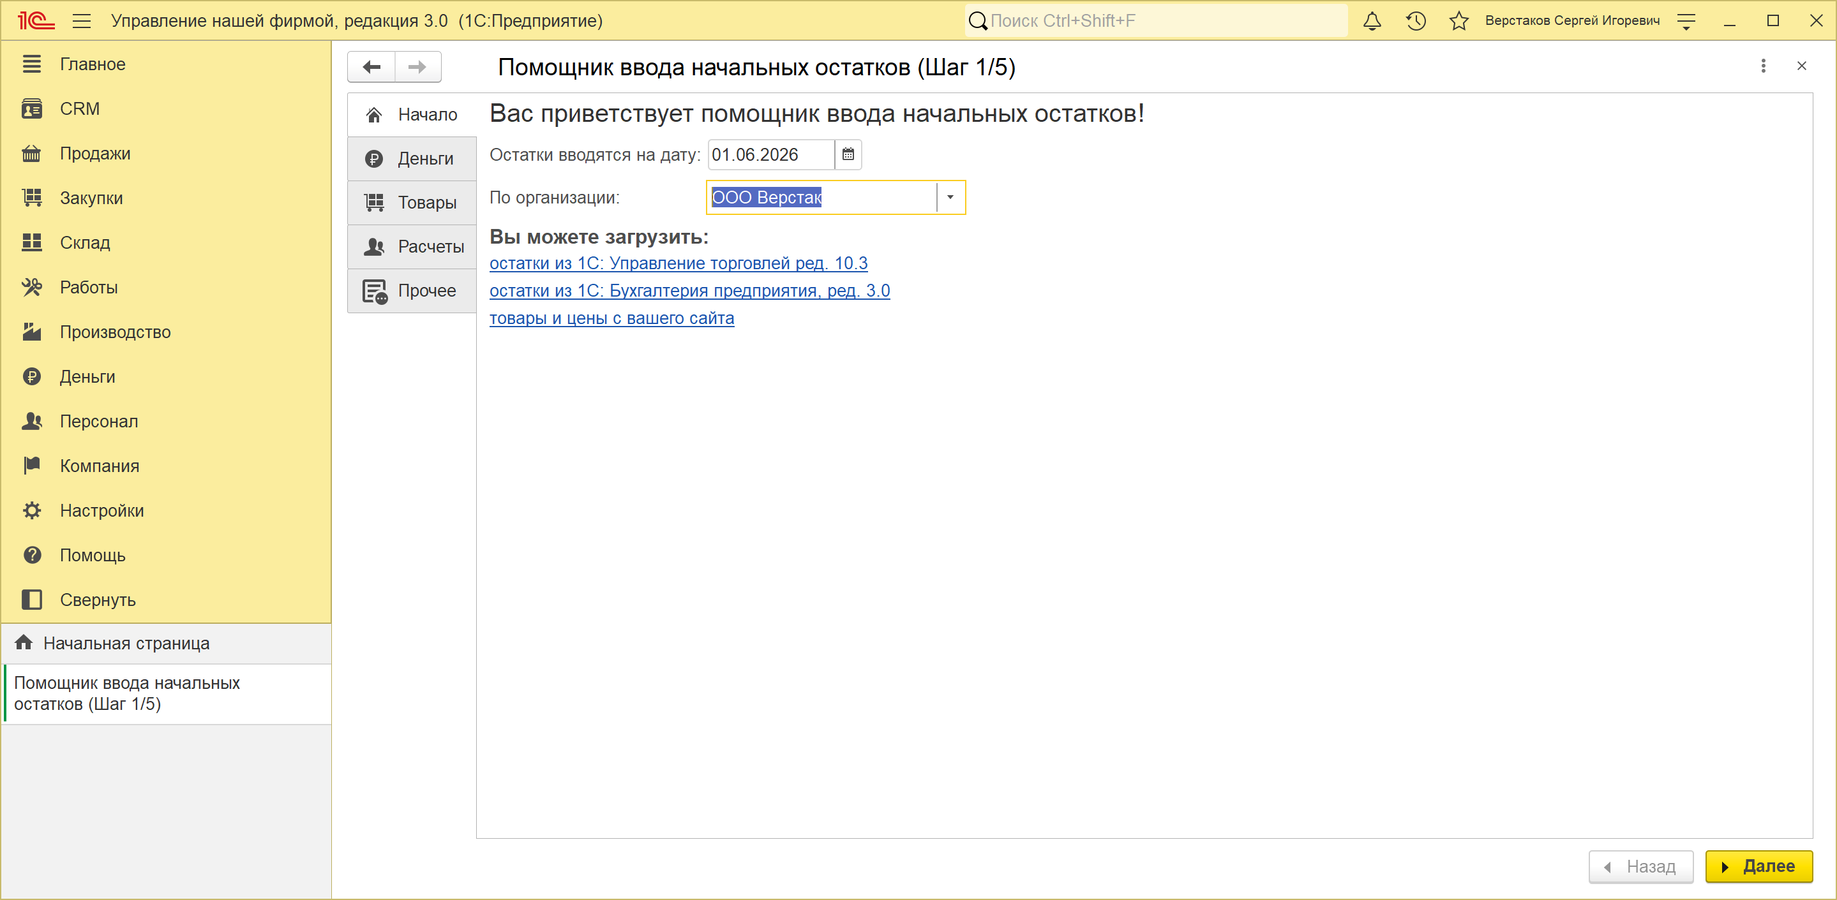The height and width of the screenshot is (900, 1837).
Task: Close the Помощник ввода начальных остатков form
Action: point(1801,66)
